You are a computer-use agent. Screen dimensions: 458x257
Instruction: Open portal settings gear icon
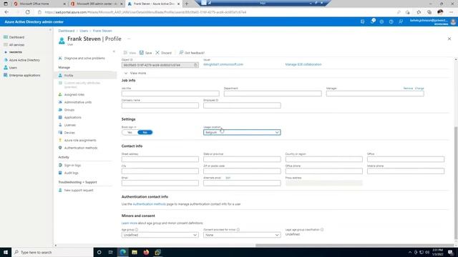381,21
